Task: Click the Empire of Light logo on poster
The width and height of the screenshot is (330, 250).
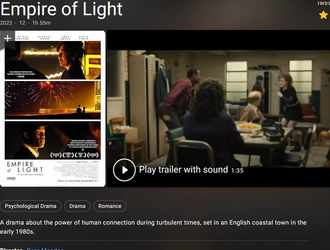Action: pyautogui.click(x=25, y=168)
